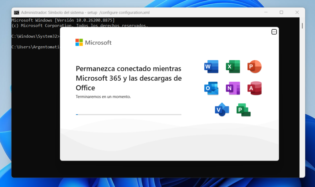Click the 'Permanezca conectado' heading
This screenshot has width=315, height=187.
click(129, 78)
